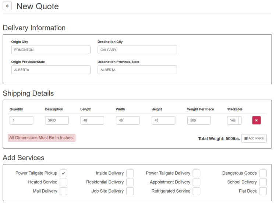
Task: Remove the SKID piece with red X button
Action: (x=256, y=121)
